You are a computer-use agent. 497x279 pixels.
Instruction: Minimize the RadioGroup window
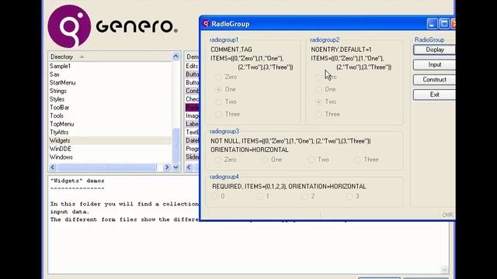[x=432, y=24]
